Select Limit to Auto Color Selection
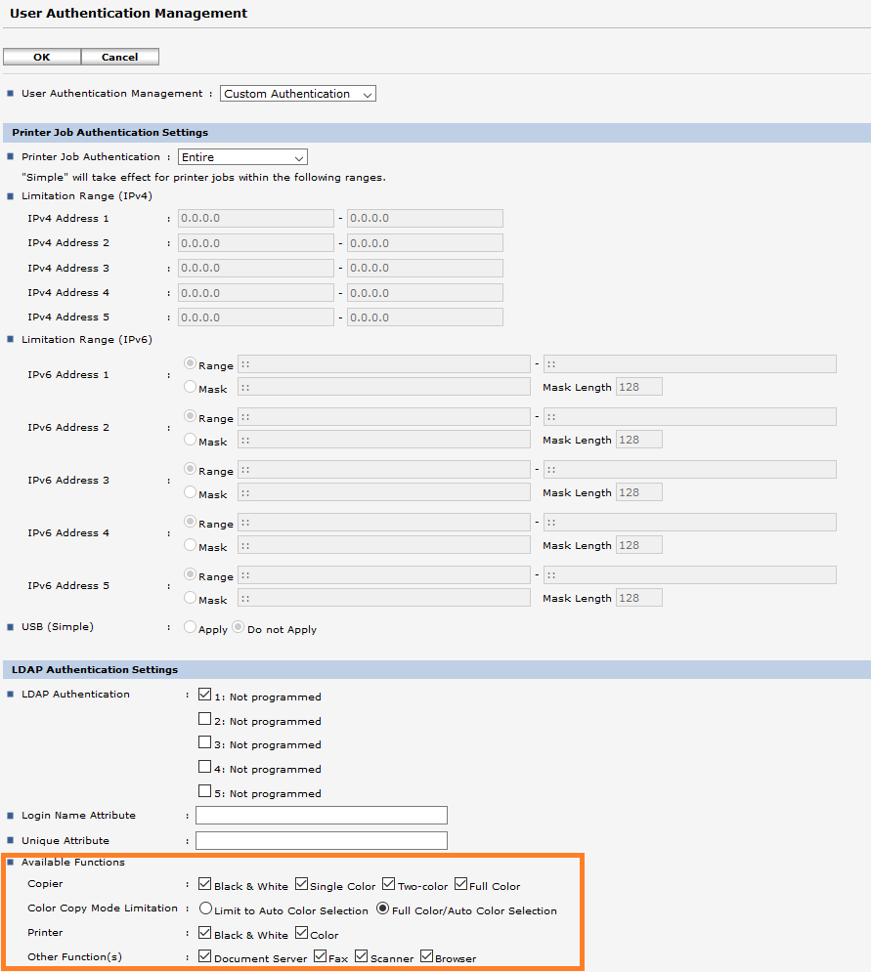The width and height of the screenshot is (871, 972). click(205, 909)
